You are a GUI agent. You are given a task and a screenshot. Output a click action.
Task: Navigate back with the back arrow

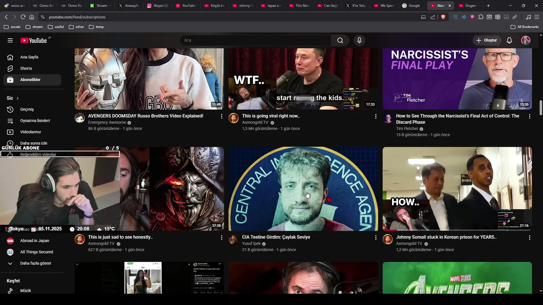[6, 17]
